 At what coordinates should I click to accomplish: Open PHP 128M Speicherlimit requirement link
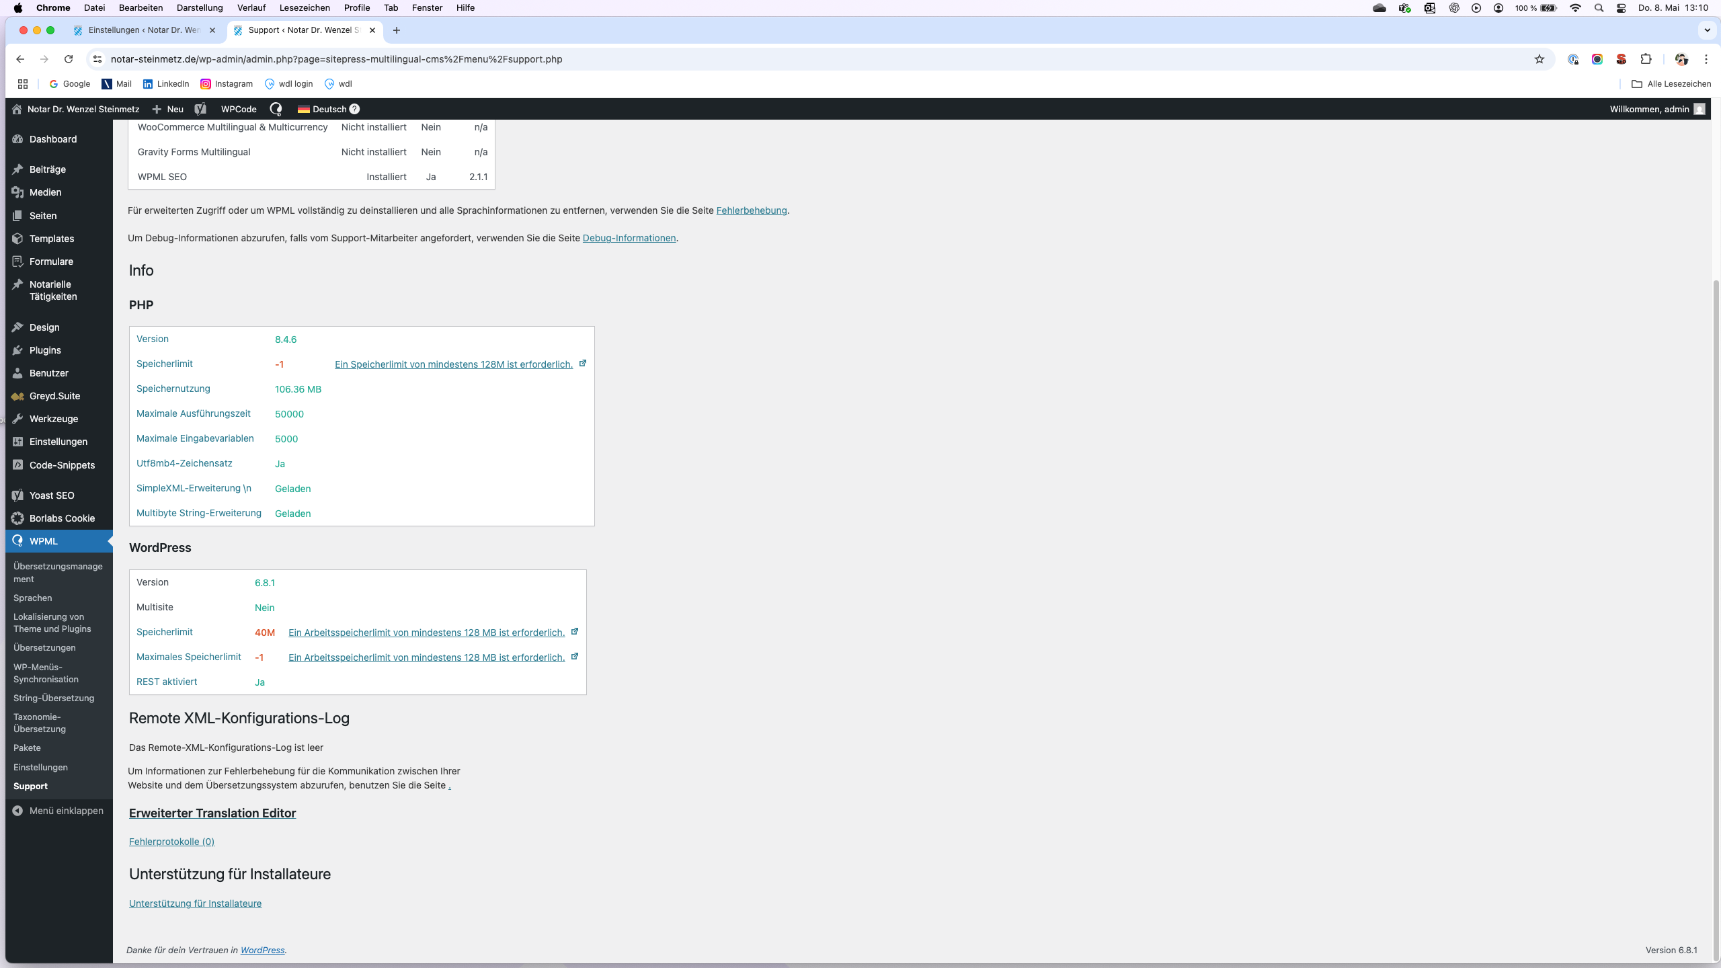click(454, 364)
